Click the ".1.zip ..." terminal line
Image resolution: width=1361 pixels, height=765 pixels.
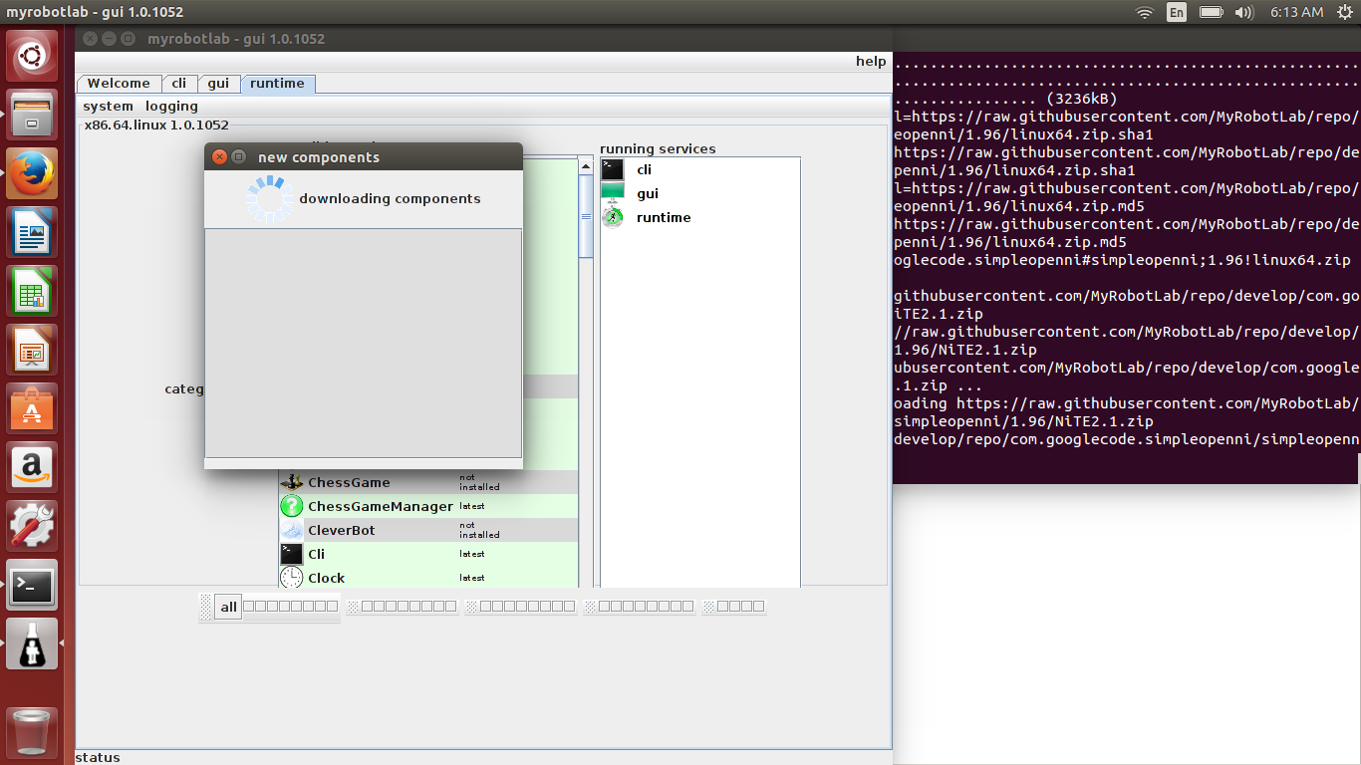point(938,385)
